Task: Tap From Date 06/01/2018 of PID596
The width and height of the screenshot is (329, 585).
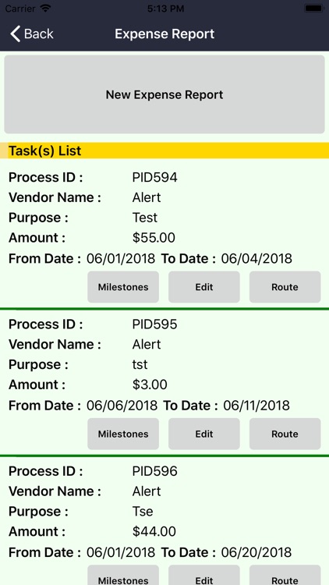Action: [121, 552]
